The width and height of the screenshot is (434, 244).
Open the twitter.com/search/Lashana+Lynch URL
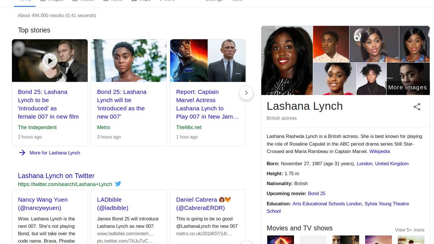(65, 184)
